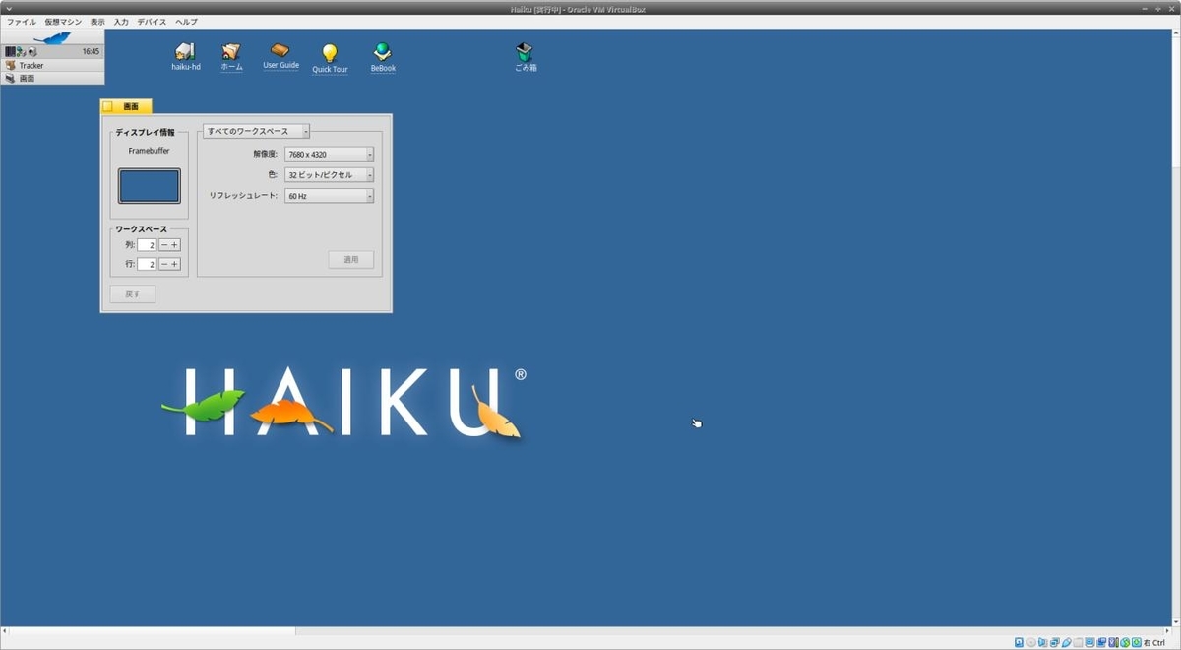Click the optical disc indicator in VirtualBox status bar
This screenshot has height=650, width=1181.
1031,642
